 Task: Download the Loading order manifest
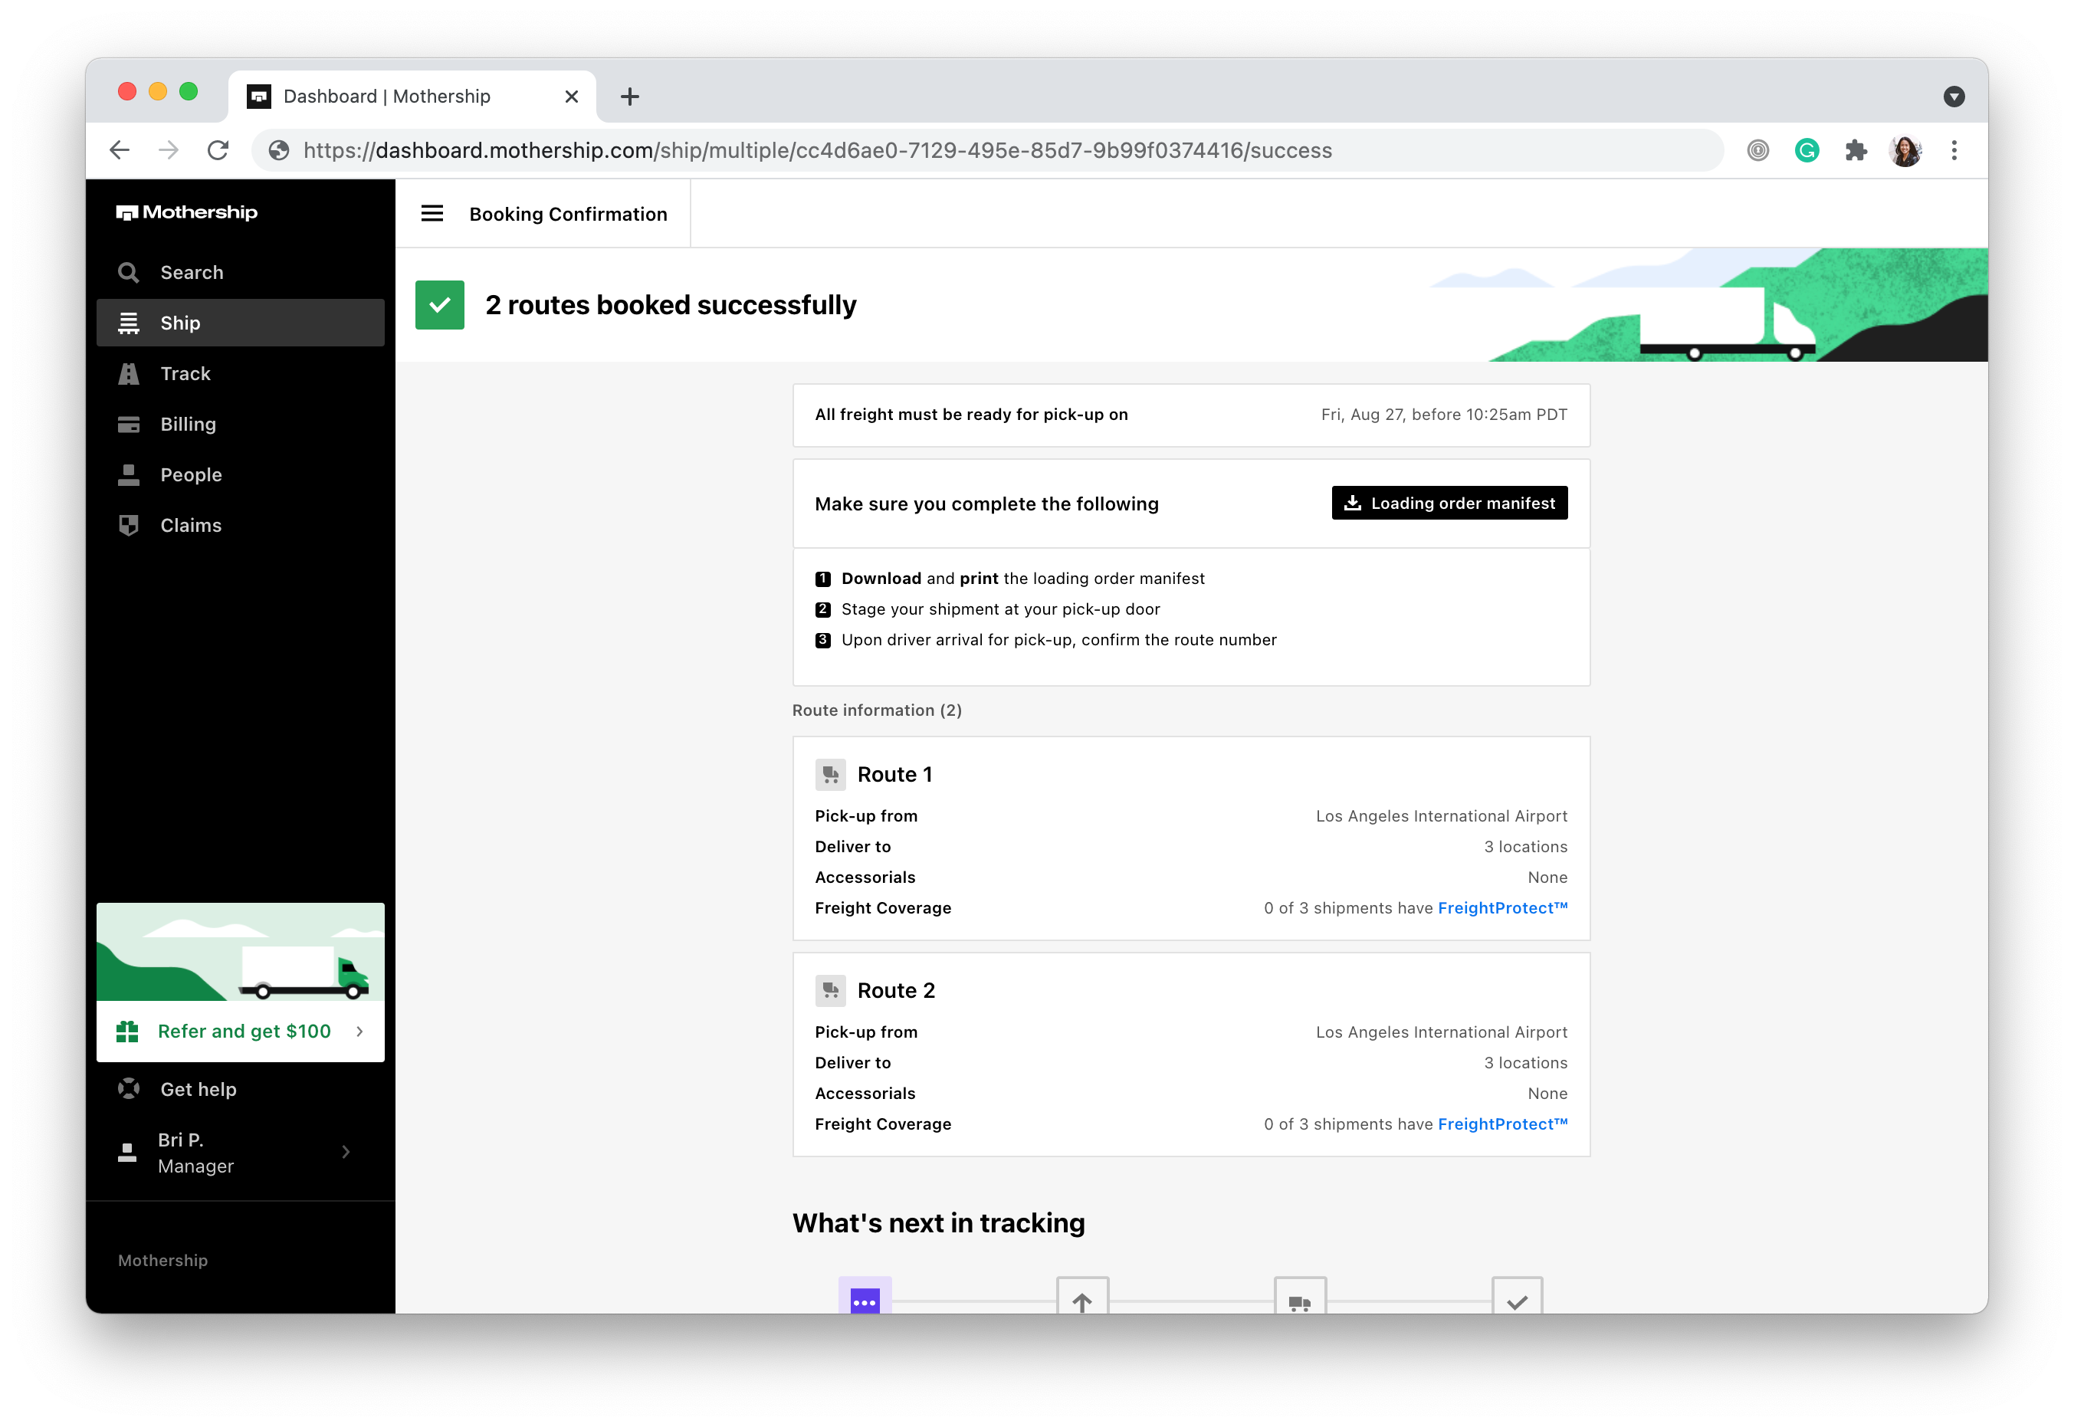point(1449,503)
